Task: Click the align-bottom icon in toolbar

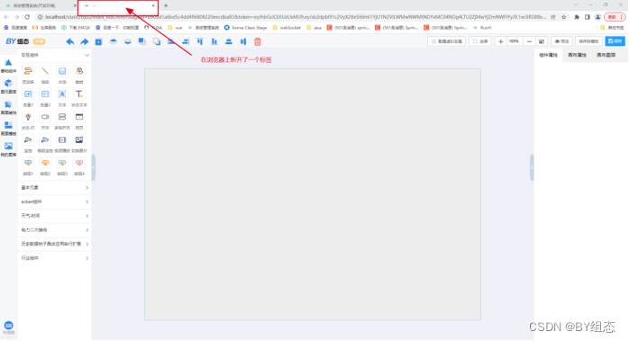Action: pos(214,41)
